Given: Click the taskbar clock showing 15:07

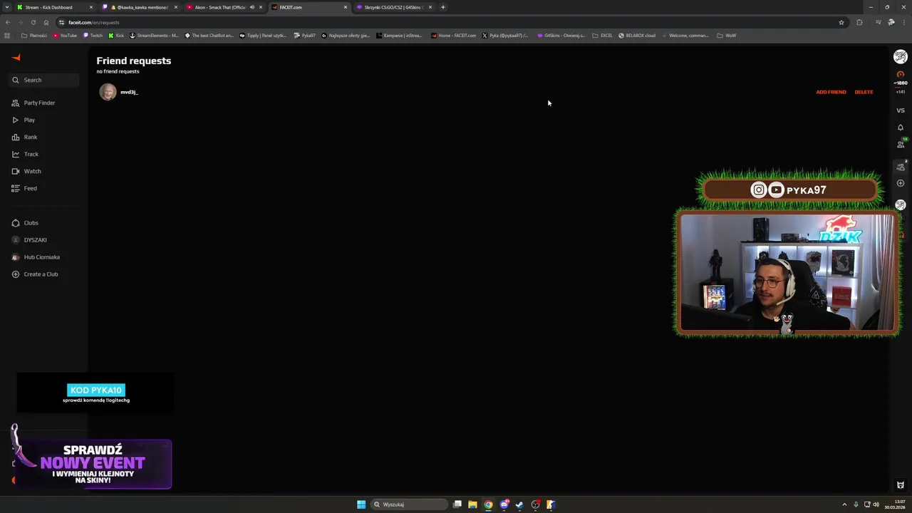Looking at the screenshot, I should 895,504.
